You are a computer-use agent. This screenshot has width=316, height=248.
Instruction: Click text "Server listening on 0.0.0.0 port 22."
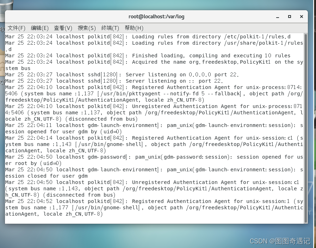click(182, 75)
